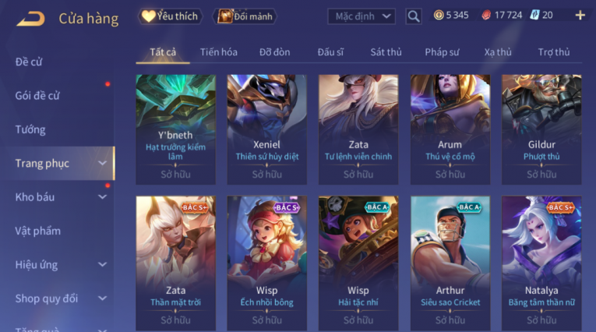Expand the Shop quy đổi section
The image size is (596, 332).
pos(102,298)
